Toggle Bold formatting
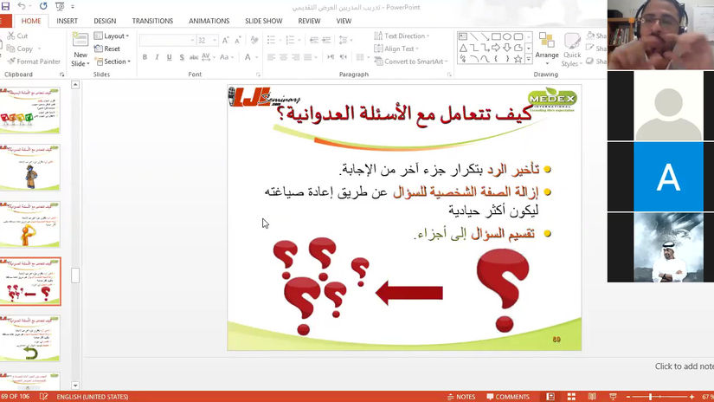Screen dimensions: 714x402 pyautogui.click(x=145, y=57)
